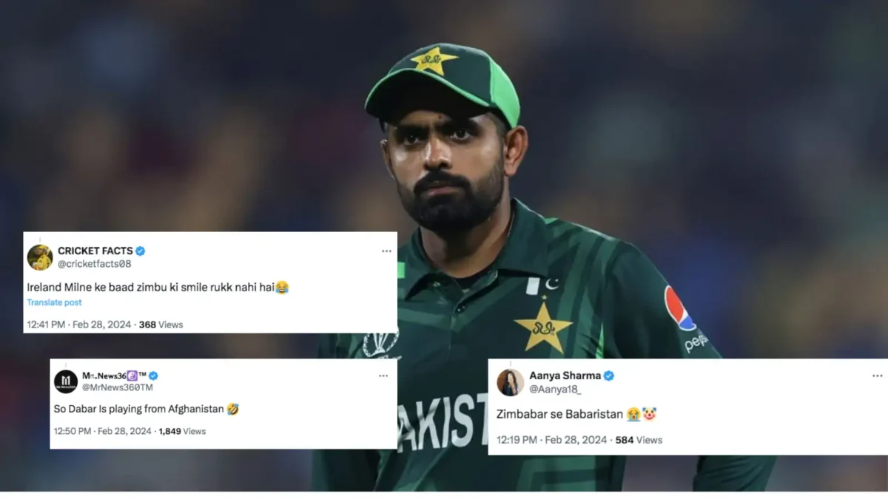Click Pepsi logo on jersey sleeve
888x499 pixels.
[x=679, y=308]
